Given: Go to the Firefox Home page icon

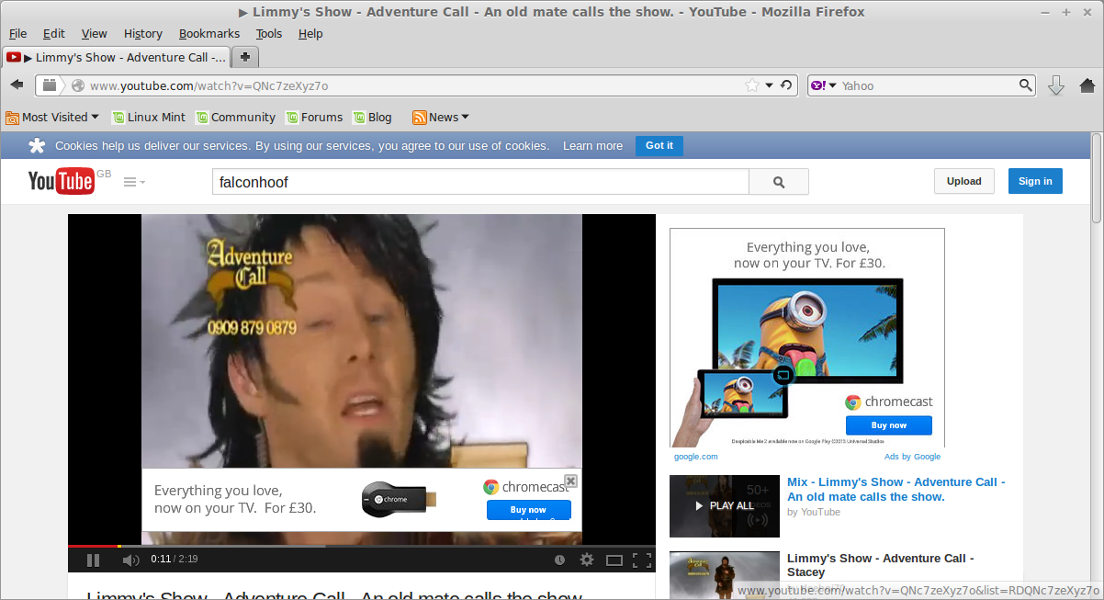Looking at the screenshot, I should point(1087,85).
